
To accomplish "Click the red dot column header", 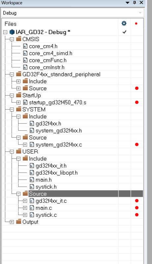I will (136, 23).
